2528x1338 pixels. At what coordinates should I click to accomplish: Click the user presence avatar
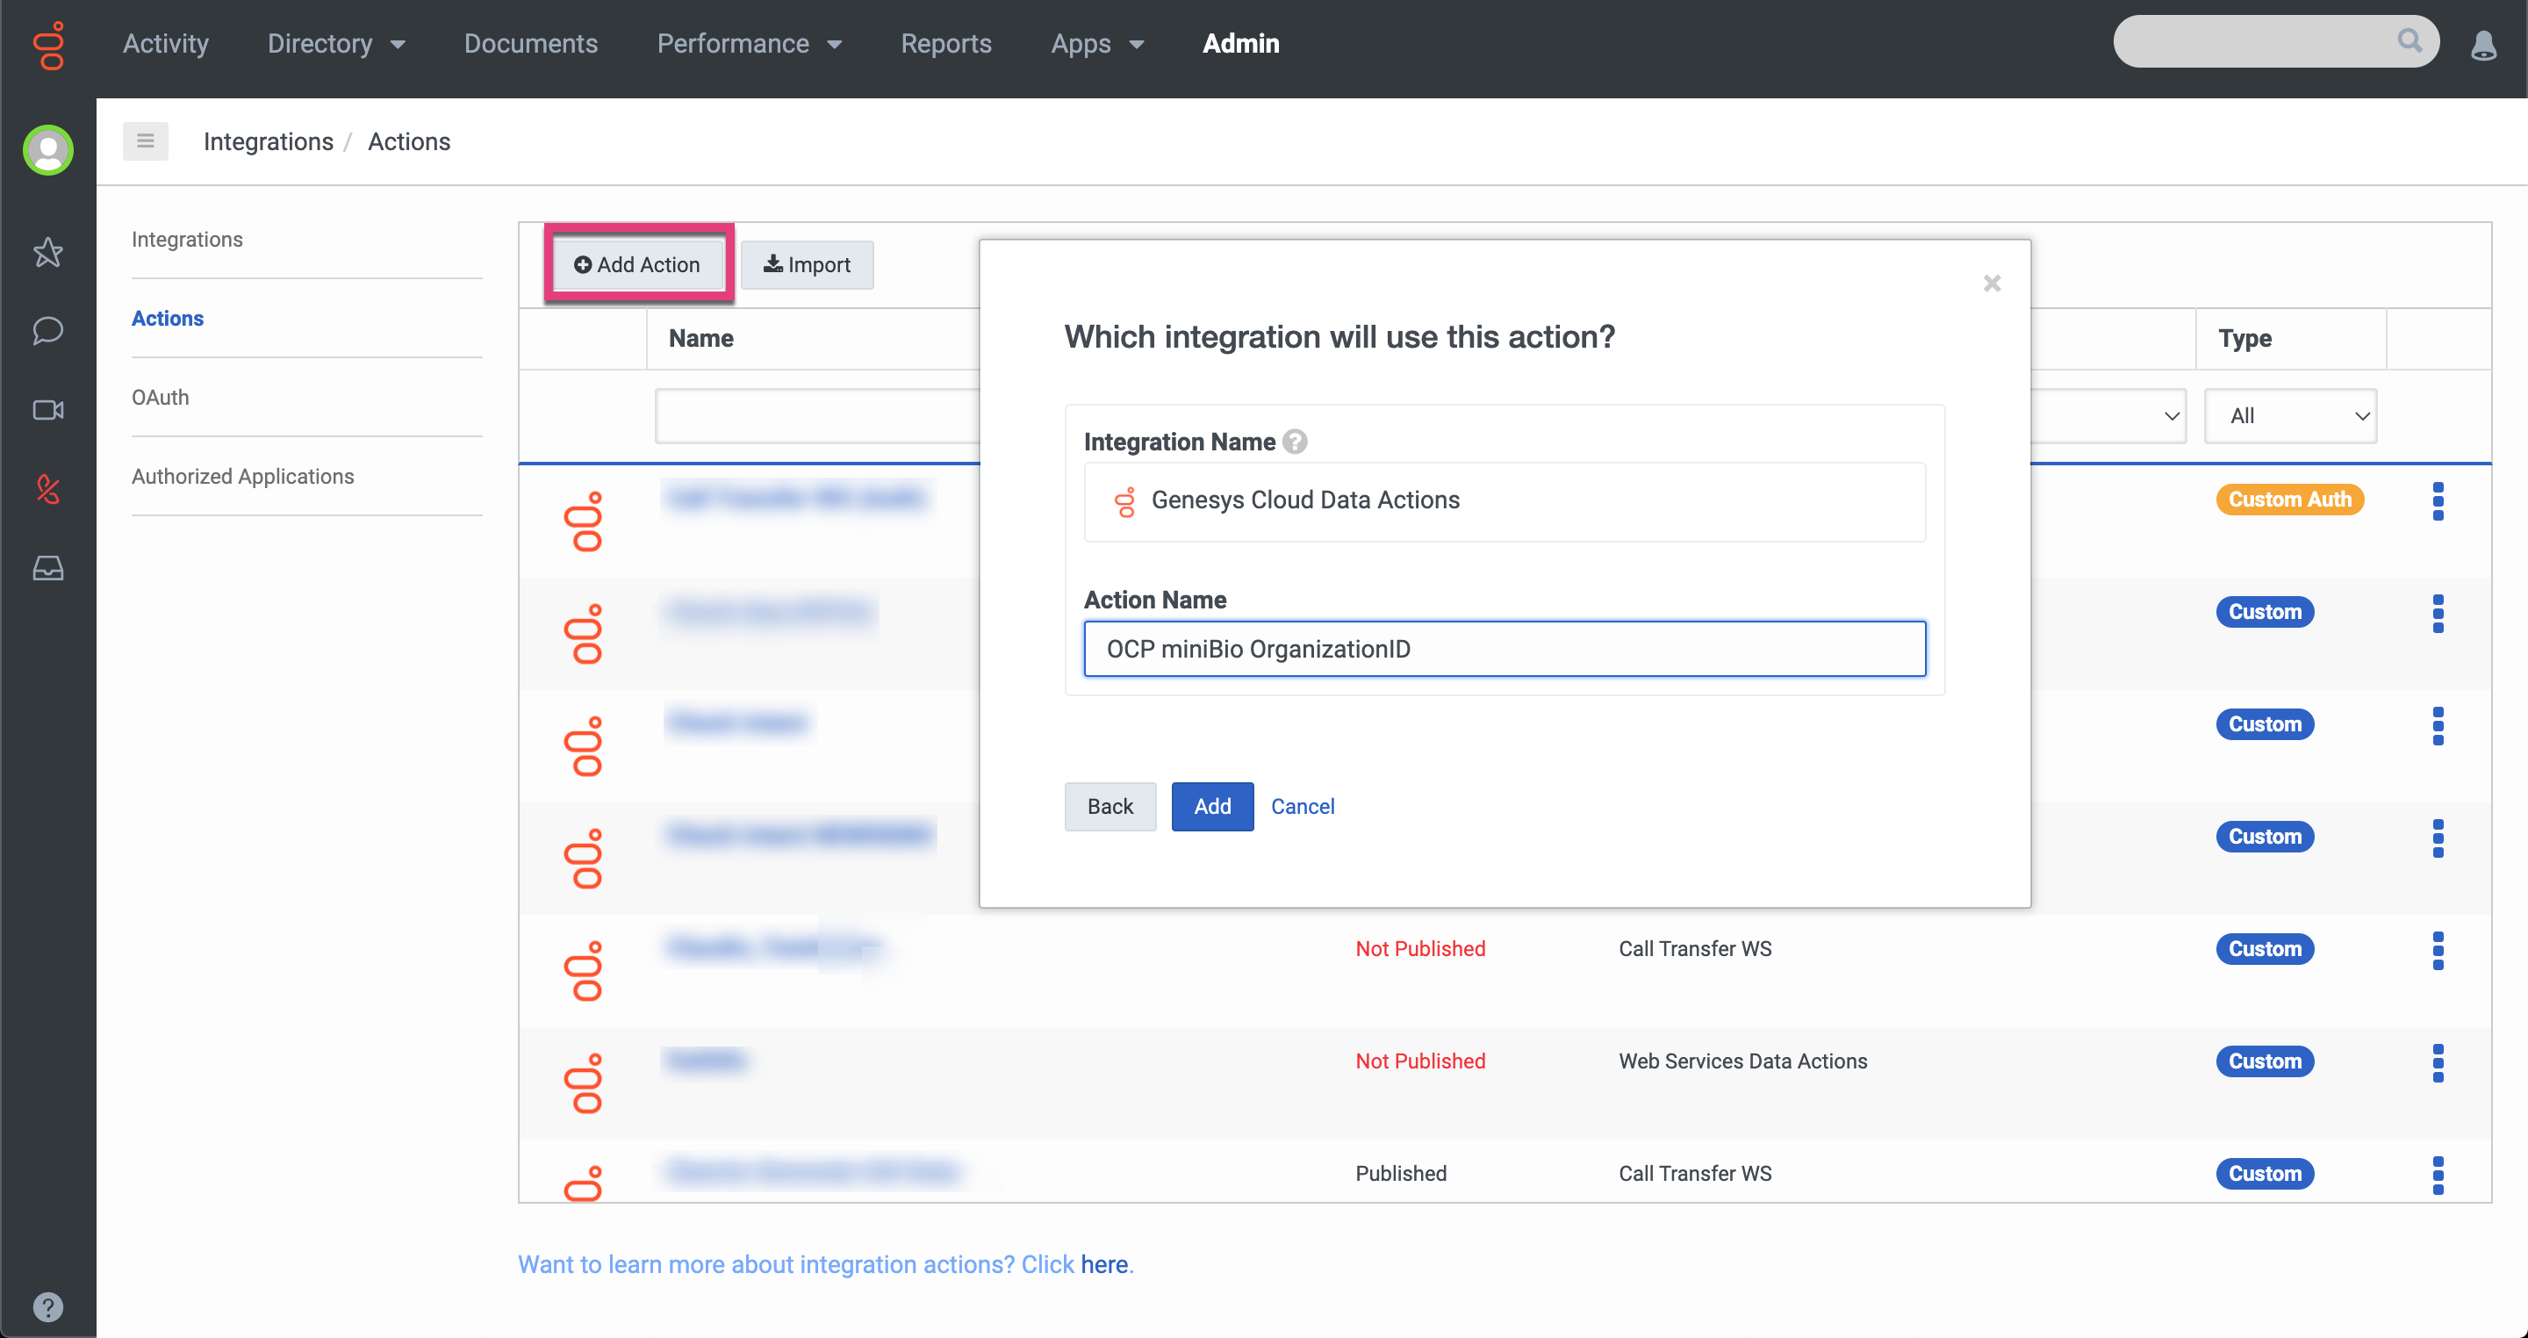(48, 150)
